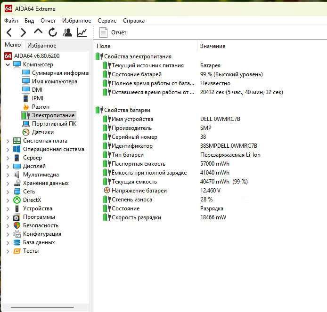
Task: Expand the Сервер node
Action: [x=8, y=158]
